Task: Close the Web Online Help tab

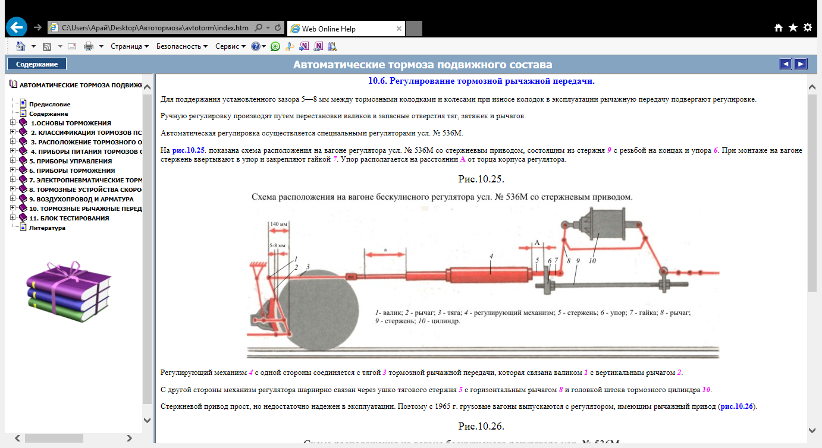Action: [x=399, y=28]
